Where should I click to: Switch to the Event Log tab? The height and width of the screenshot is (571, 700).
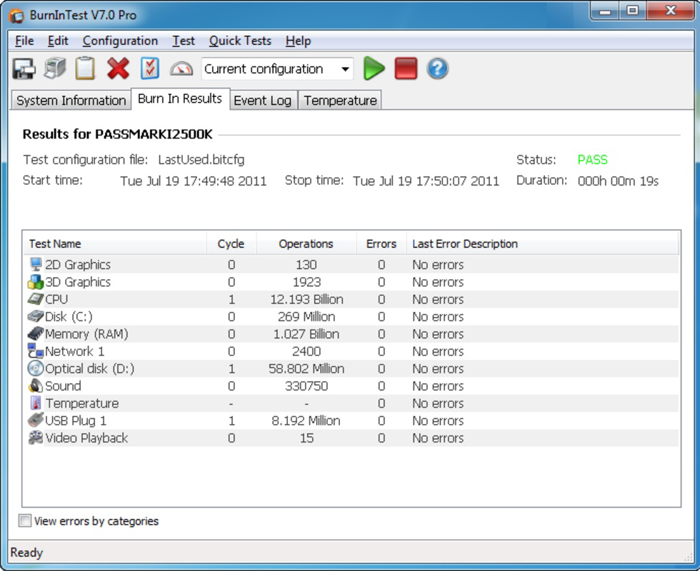(261, 100)
